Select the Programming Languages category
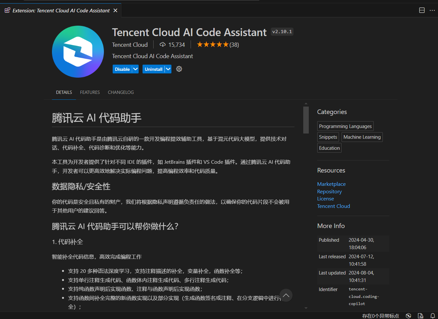This screenshot has width=438, height=319. [x=345, y=126]
